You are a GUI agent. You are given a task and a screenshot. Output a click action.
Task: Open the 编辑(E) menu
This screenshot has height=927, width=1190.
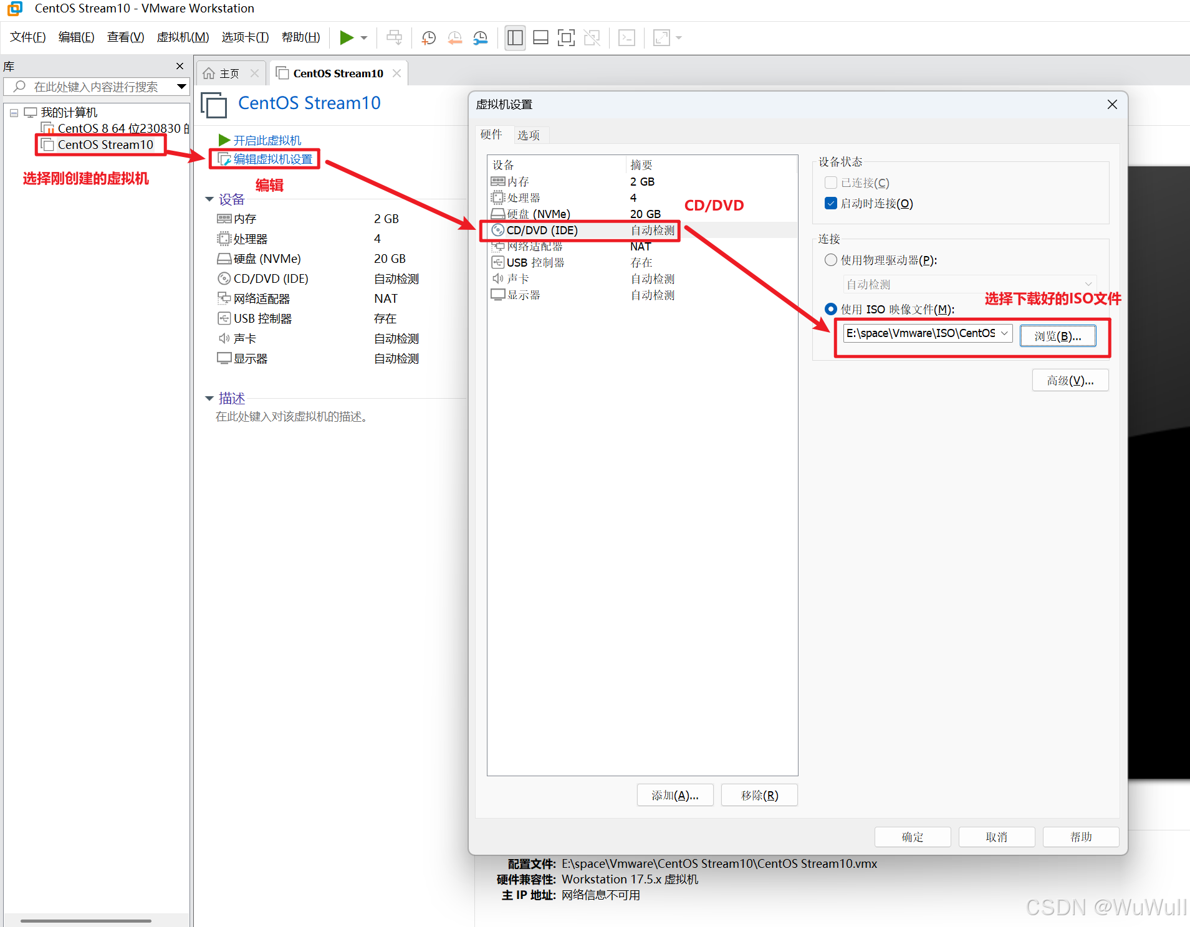tap(76, 37)
